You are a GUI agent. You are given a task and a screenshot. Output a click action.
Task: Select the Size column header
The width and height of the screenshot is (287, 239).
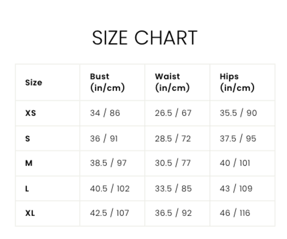(x=33, y=83)
